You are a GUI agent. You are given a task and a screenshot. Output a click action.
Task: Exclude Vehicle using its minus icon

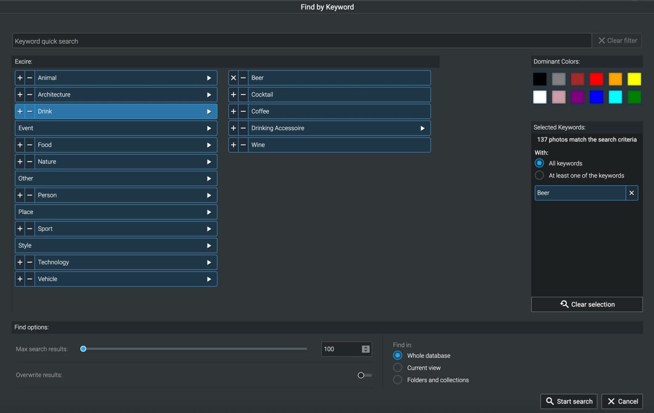(x=29, y=279)
